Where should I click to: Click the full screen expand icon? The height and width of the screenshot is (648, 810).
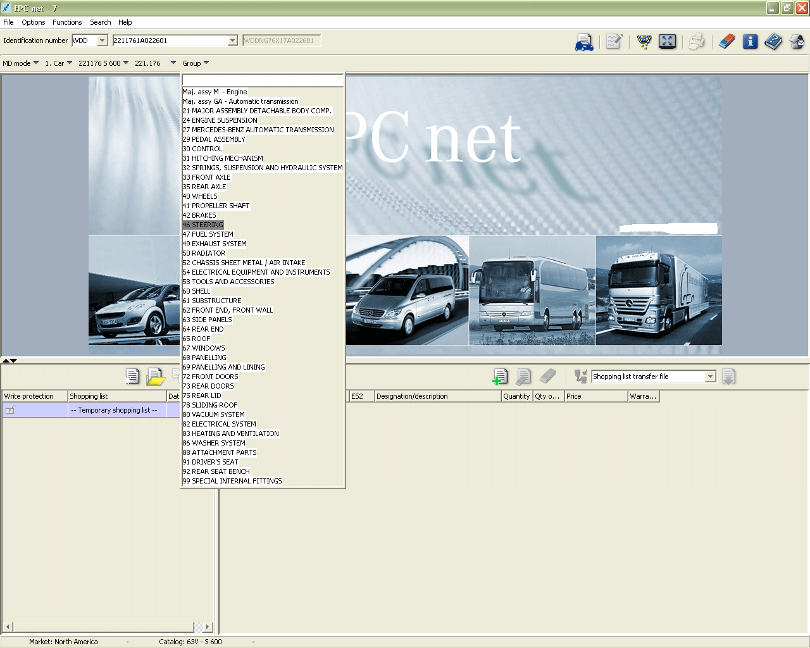[667, 42]
